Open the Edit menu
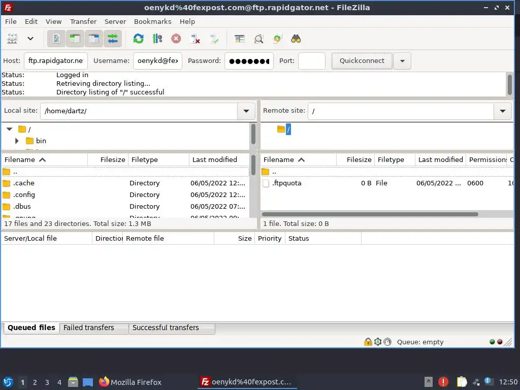The height and width of the screenshot is (390, 520). pos(31,21)
